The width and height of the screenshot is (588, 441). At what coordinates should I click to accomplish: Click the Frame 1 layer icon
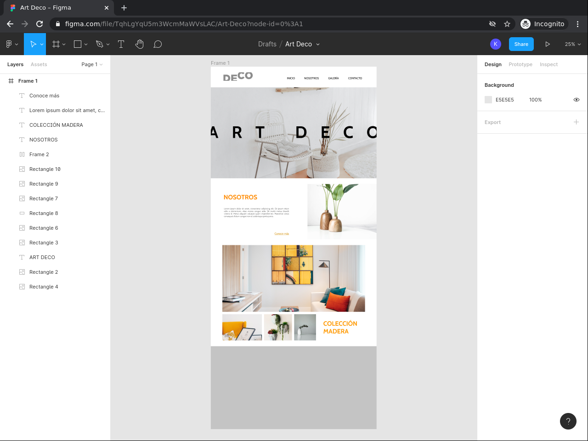tap(11, 81)
